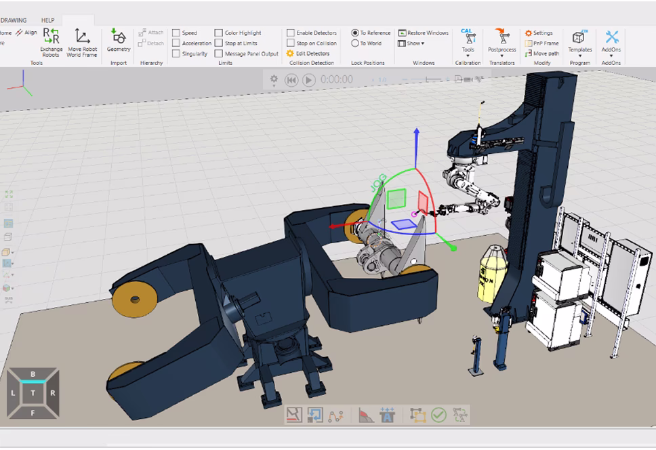Viewport: 656px width, 450px height.
Task: Toggle the Stop on Collision checkbox
Action: 291,43
